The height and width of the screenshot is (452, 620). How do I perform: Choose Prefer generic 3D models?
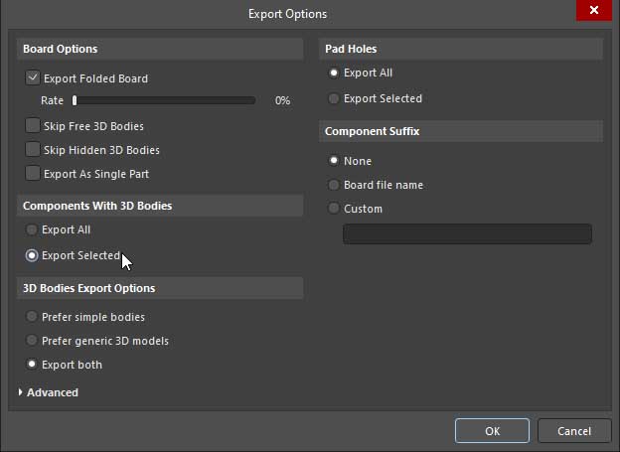[x=33, y=341]
